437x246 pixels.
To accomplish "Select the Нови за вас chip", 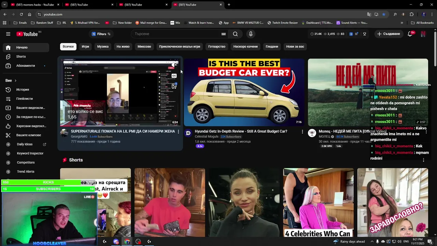I will 295,46.
